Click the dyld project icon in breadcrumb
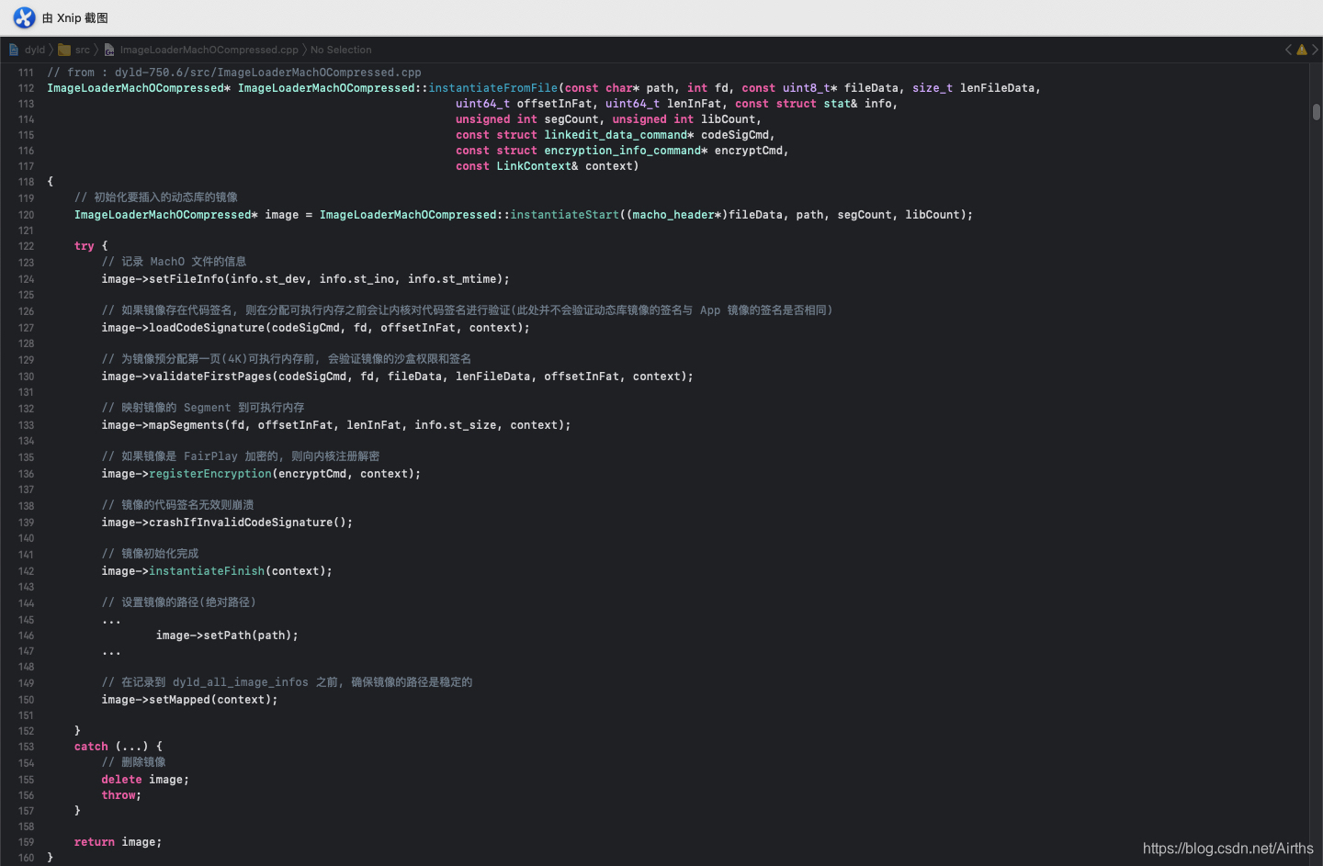 click(x=14, y=50)
